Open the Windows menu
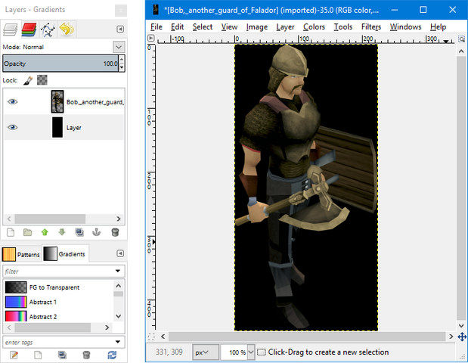468x363 pixels. coord(405,27)
